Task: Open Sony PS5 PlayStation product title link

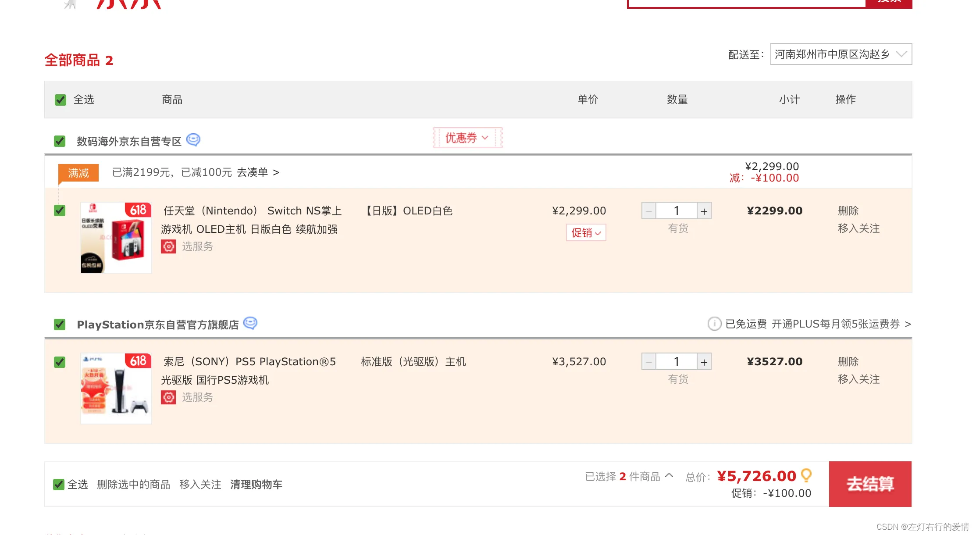Action: tap(249, 371)
